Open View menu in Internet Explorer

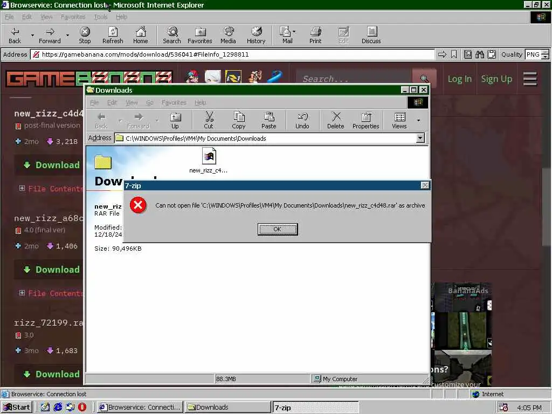tap(46, 17)
